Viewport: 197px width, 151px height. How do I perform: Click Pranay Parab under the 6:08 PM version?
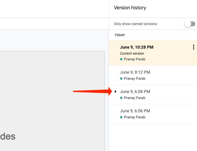(135, 98)
